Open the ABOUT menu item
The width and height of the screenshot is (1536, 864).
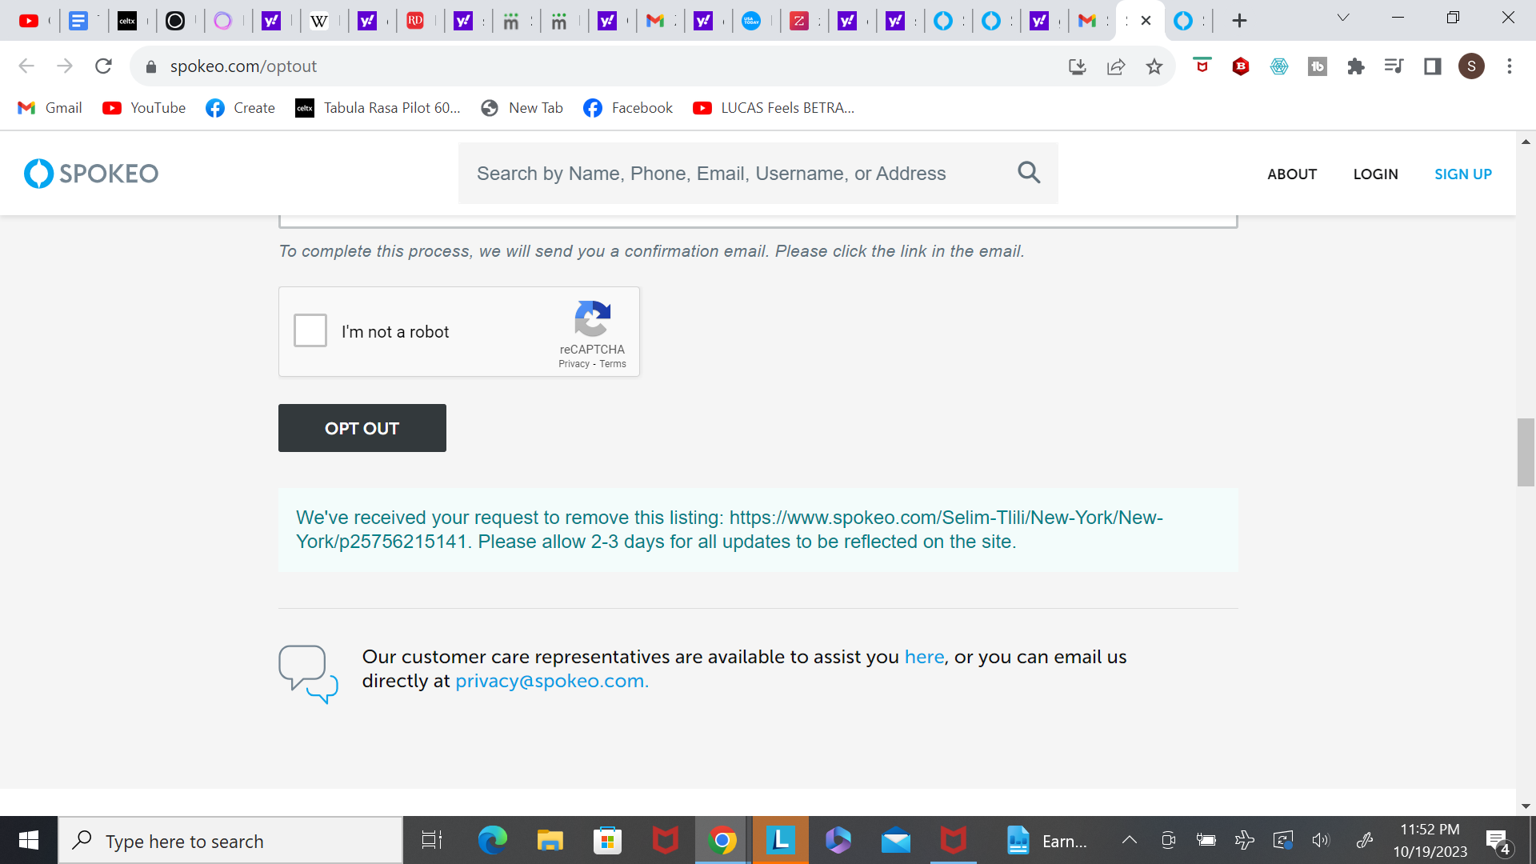pos(1291,174)
